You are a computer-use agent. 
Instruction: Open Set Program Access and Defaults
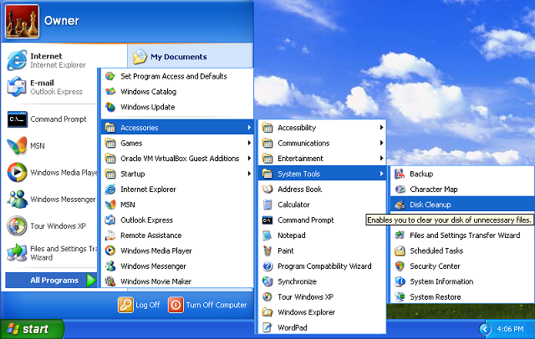click(x=177, y=76)
